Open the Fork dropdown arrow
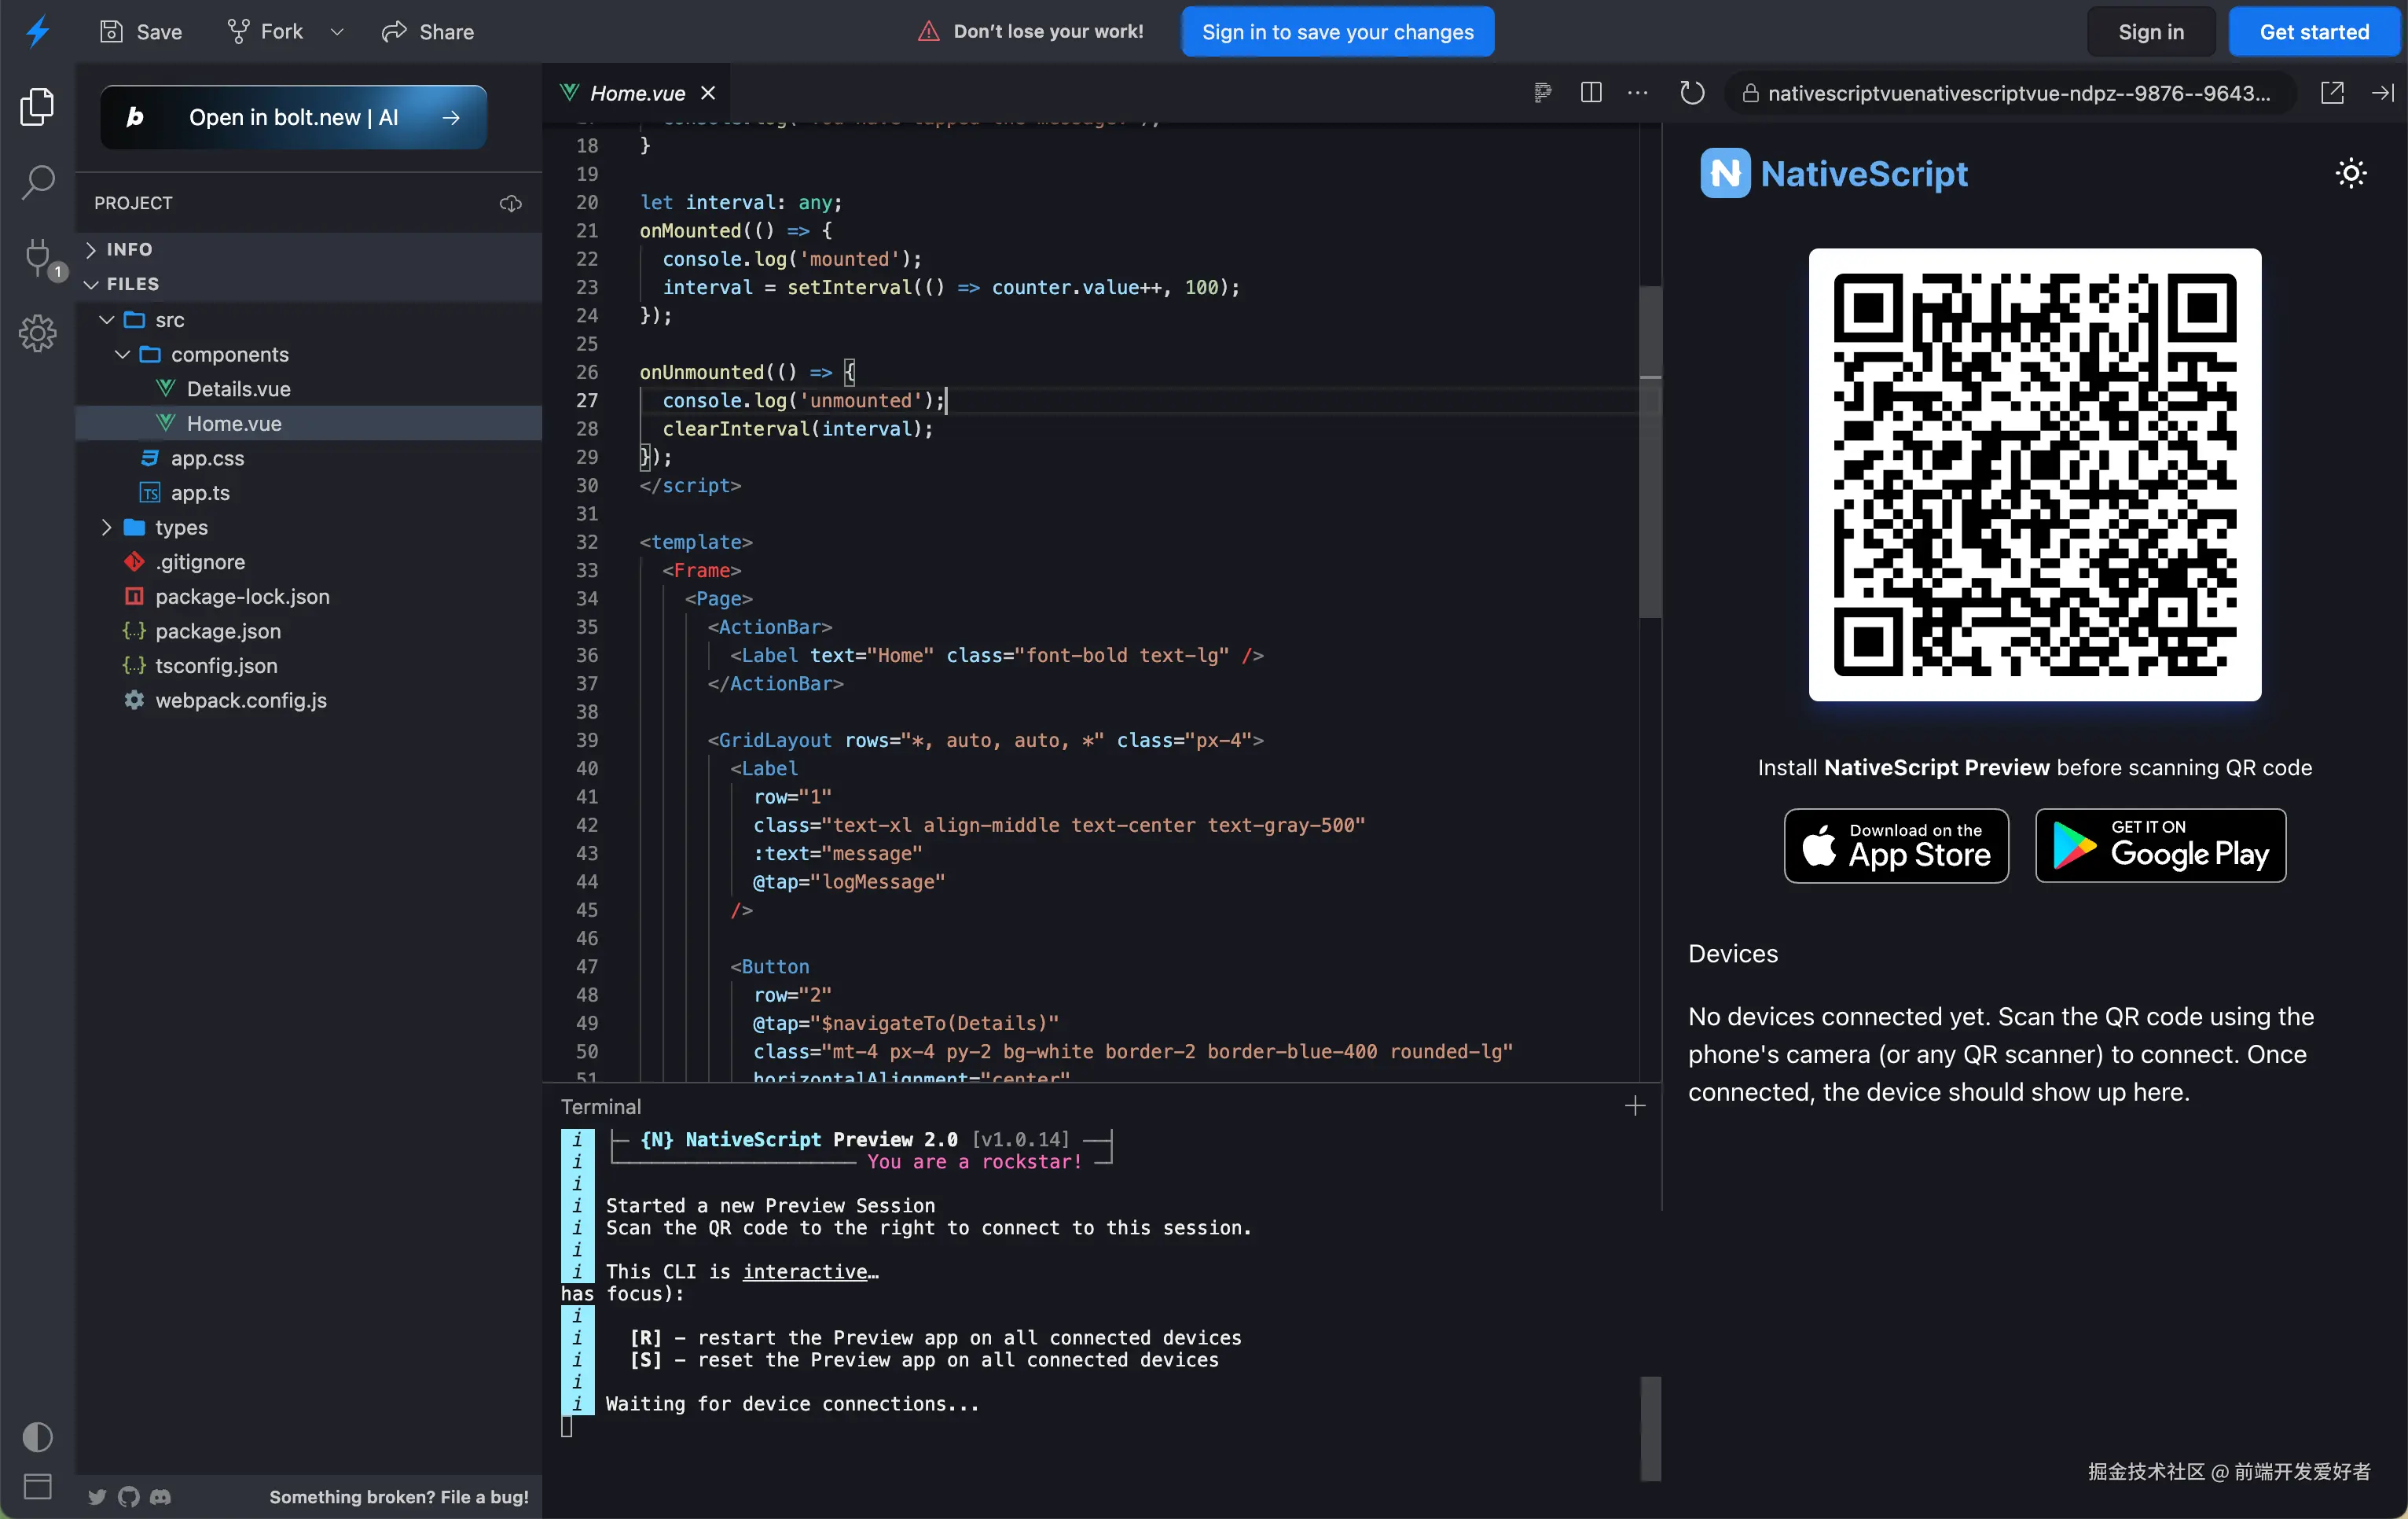This screenshot has width=2408, height=1519. [337, 32]
